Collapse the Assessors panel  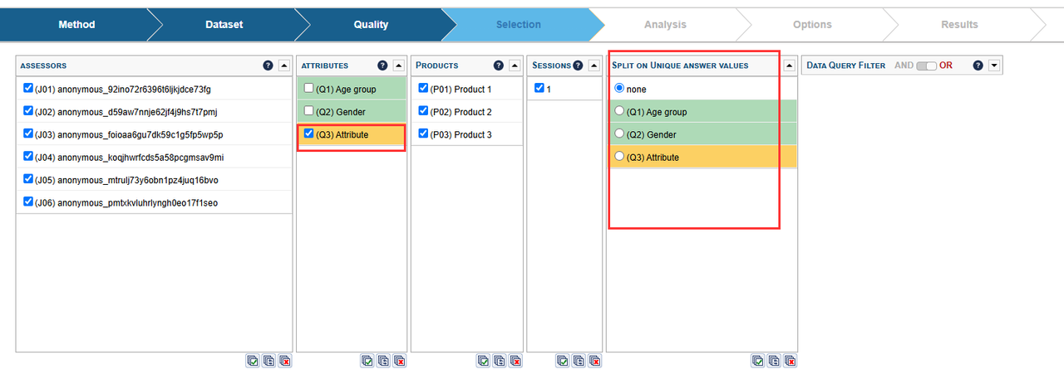[x=283, y=65]
